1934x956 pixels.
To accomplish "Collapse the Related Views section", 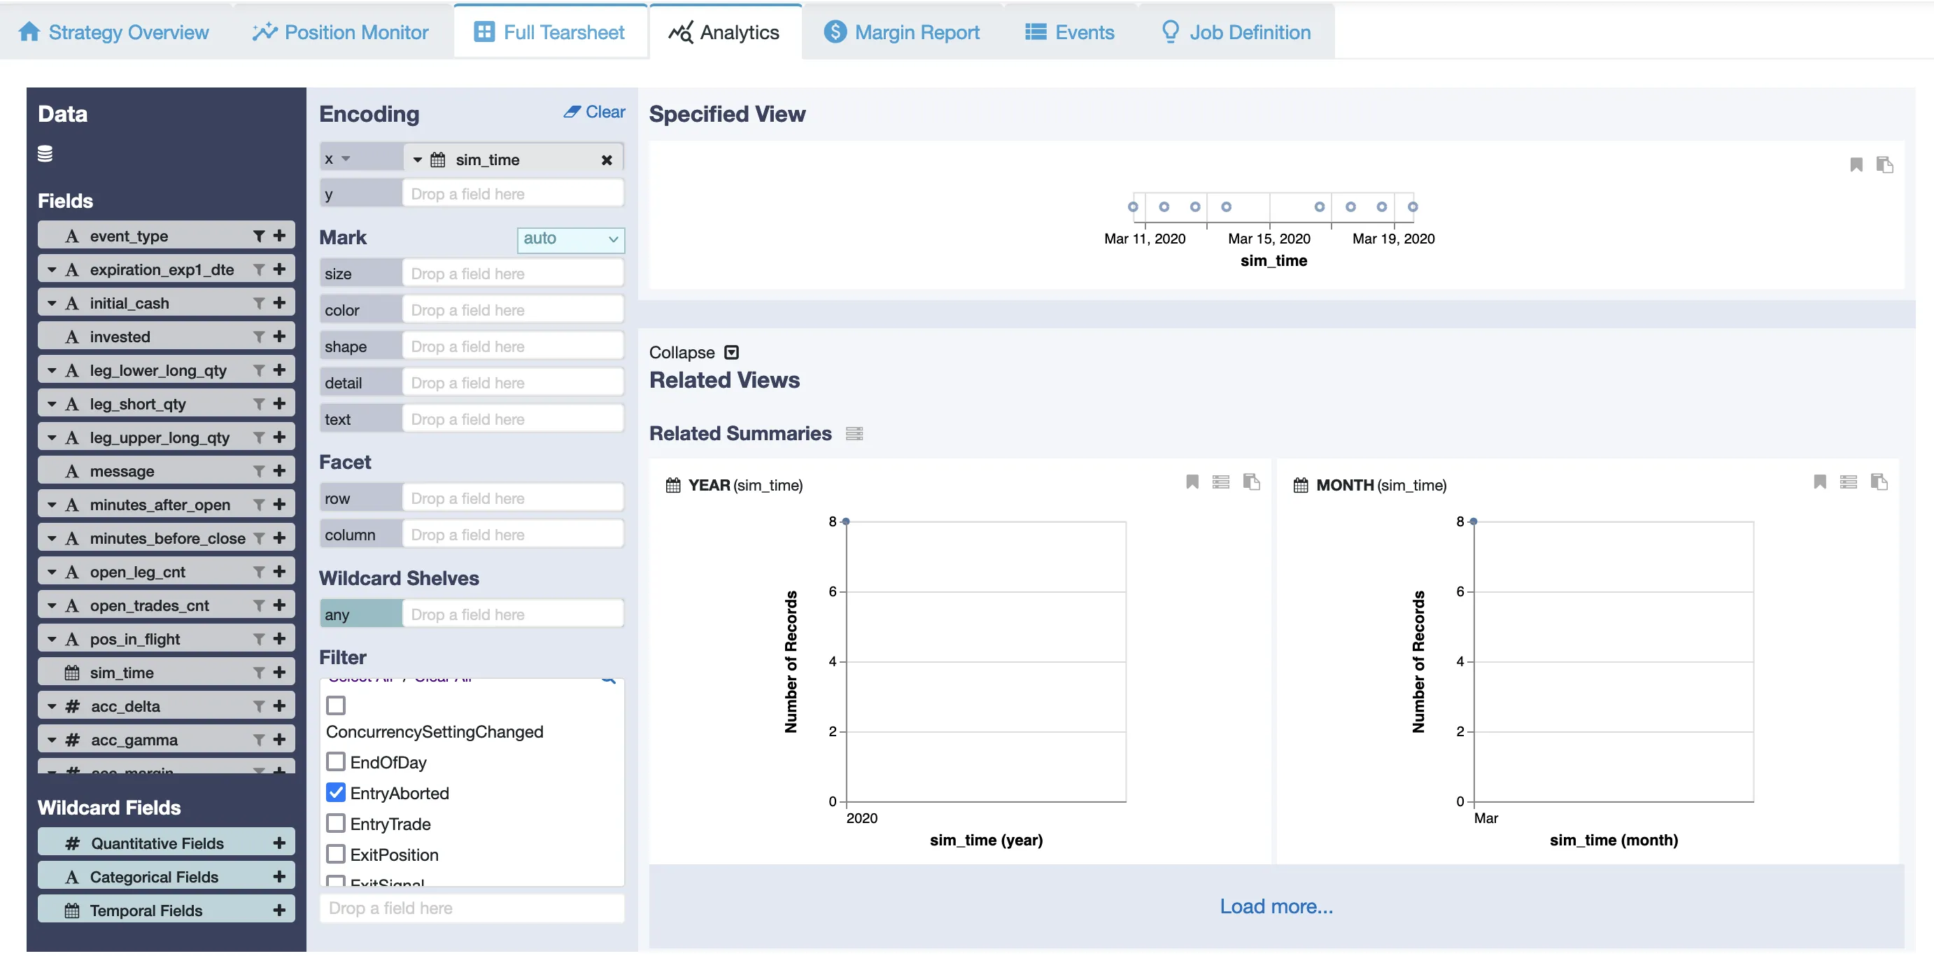I will (731, 352).
